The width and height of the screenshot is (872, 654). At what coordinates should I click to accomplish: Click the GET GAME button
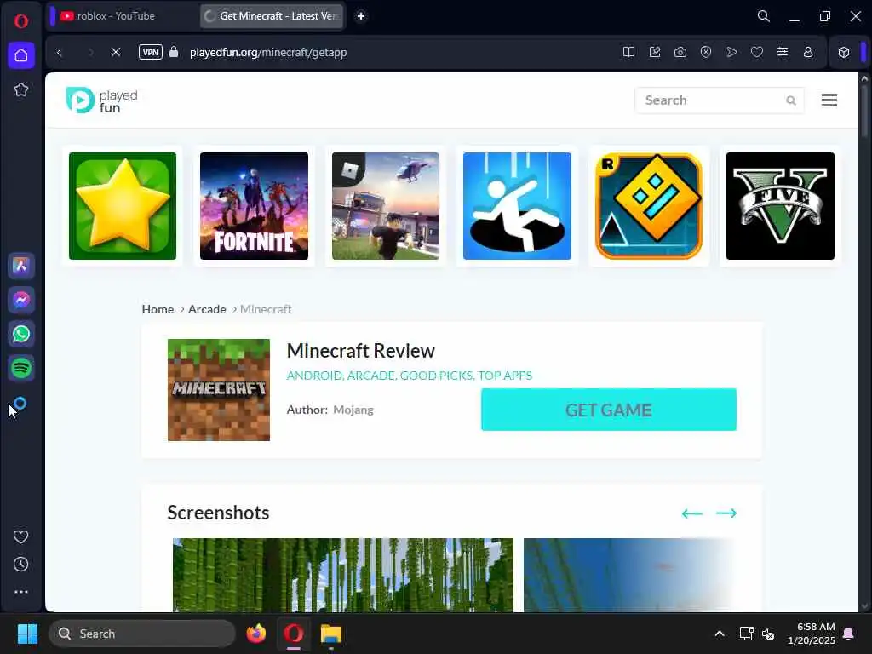click(608, 410)
